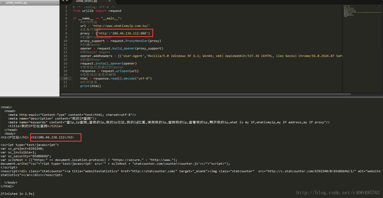Click 'response.read().decode' in line 20
Viewport: 383px width, 198px height.
coord(114,78)
